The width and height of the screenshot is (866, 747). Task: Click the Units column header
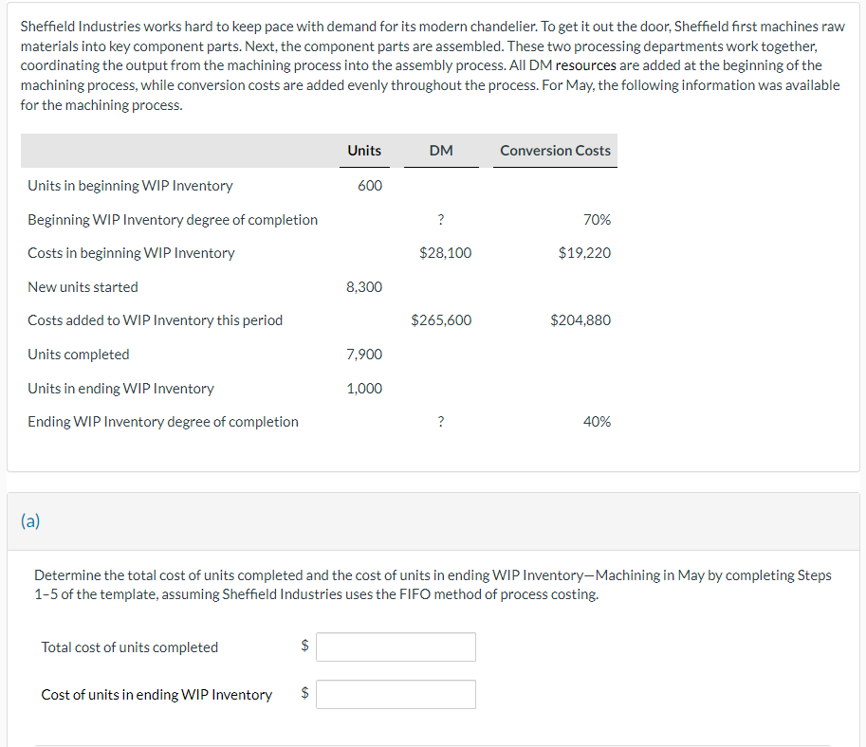point(364,150)
